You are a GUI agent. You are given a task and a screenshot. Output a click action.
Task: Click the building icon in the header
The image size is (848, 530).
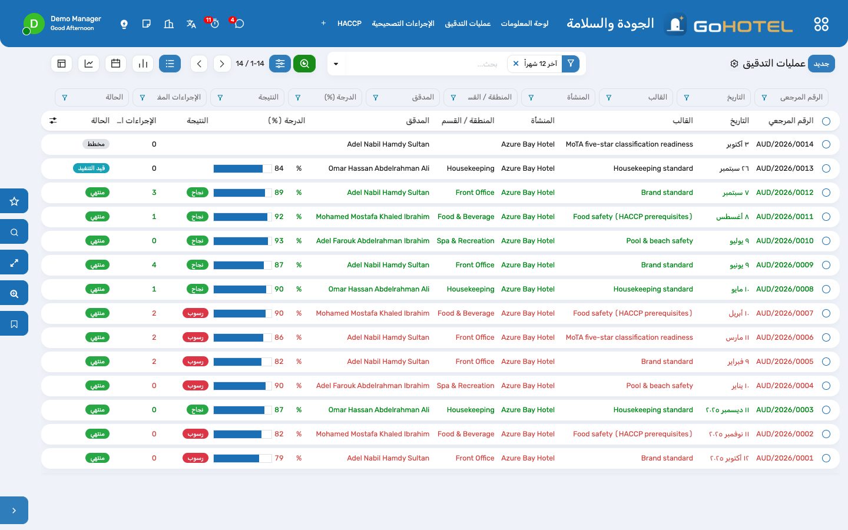(x=169, y=24)
